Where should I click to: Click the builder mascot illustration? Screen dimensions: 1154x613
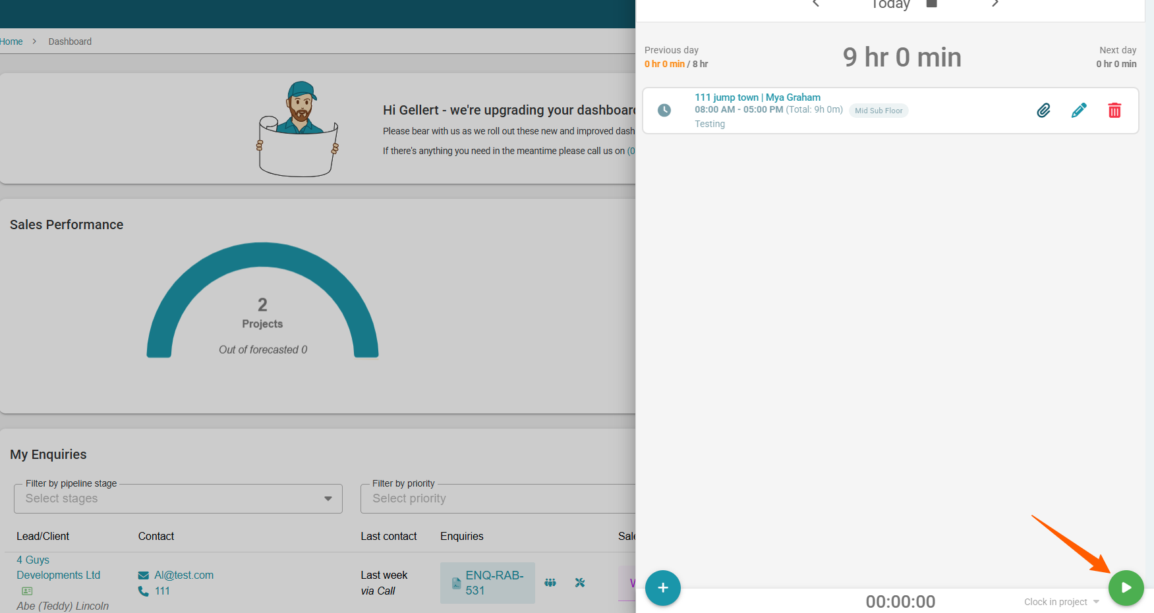[298, 129]
